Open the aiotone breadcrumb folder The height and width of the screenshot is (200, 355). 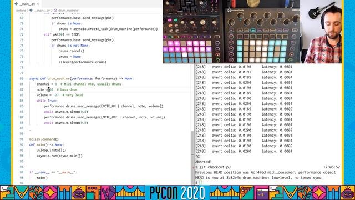21,11
